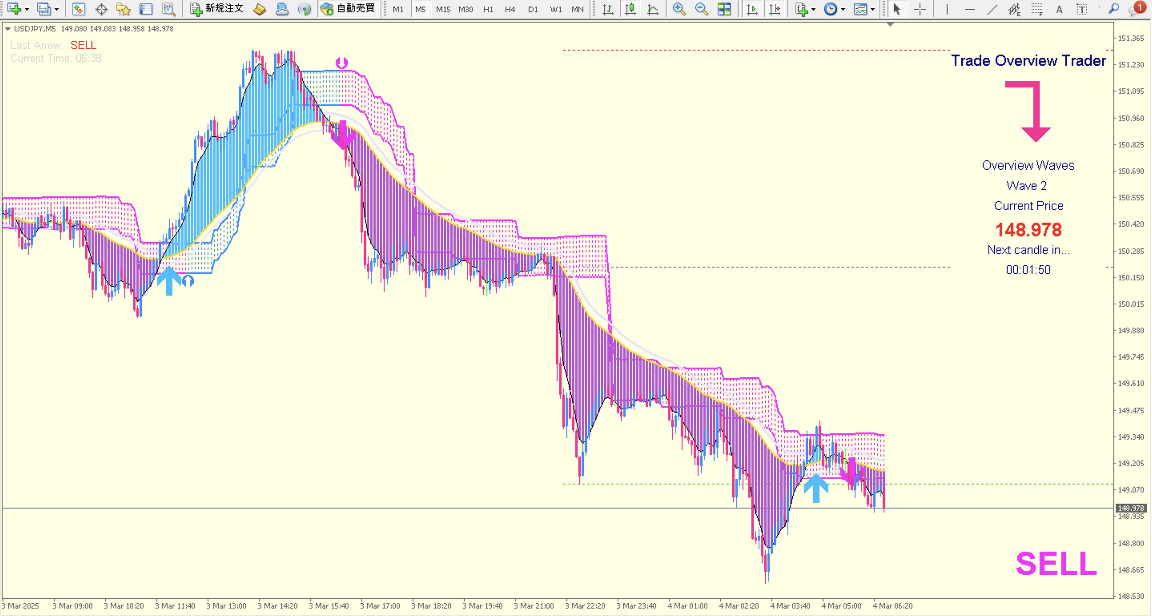The width and height of the screenshot is (1152, 616).
Task: Select the Fibonacci retracement tool
Action: (x=1037, y=9)
